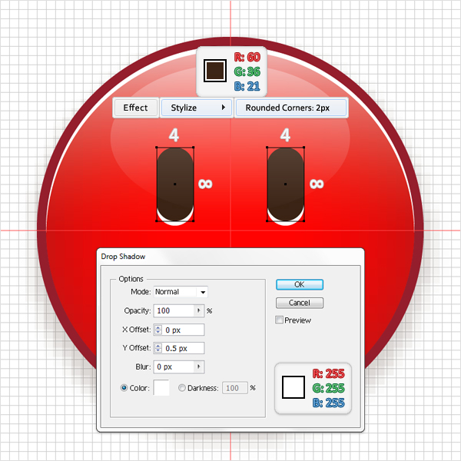Image resolution: width=461 pixels, height=461 pixels.
Task: Click the X Offset stepper arrows
Action: click(158, 330)
